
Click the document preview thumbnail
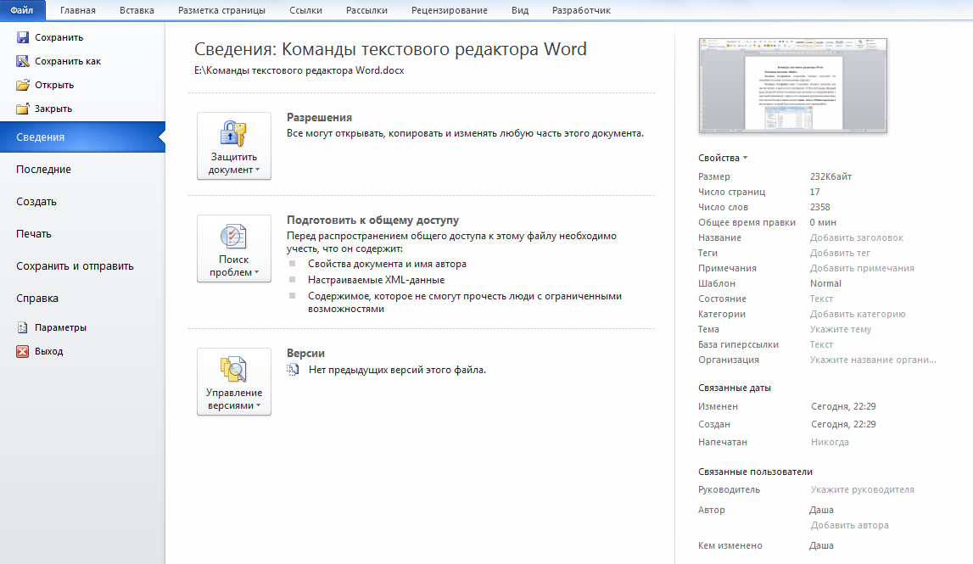793,86
